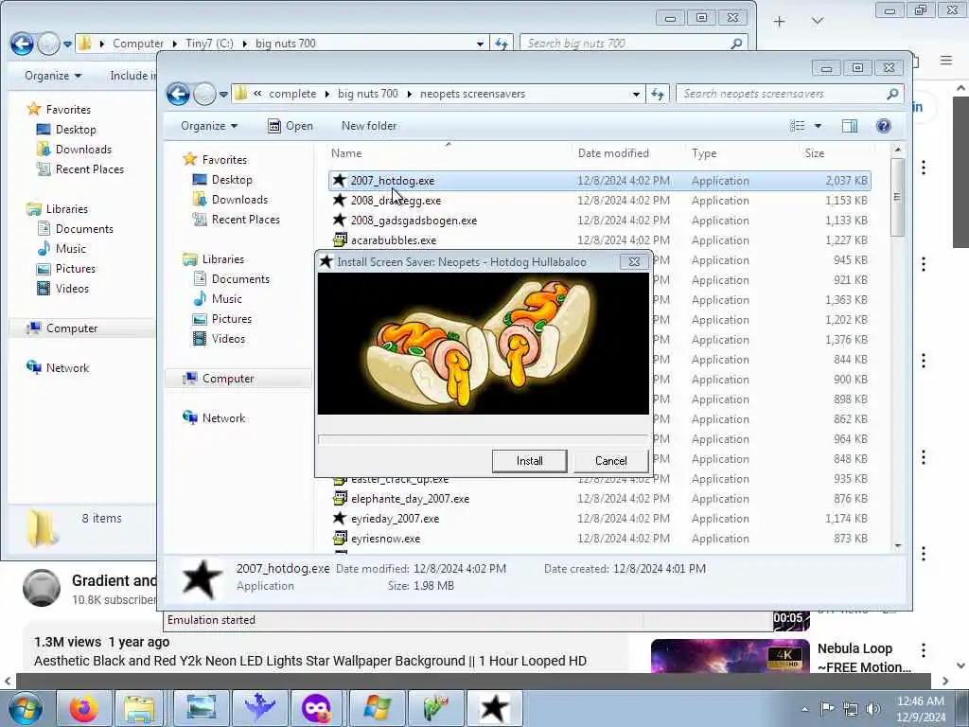The image size is (969, 727).
Task: Click 'big nuts 700' in front address bar
Action: pyautogui.click(x=368, y=94)
